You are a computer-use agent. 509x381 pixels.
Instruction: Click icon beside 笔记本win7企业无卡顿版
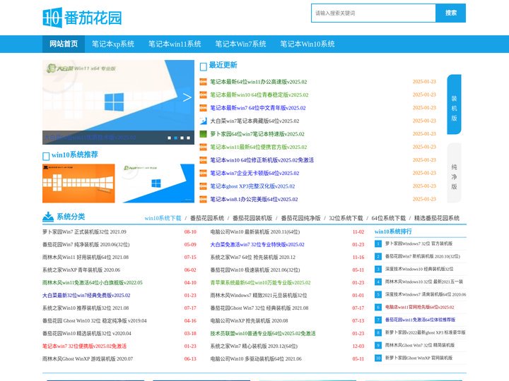pyautogui.click(x=203, y=174)
